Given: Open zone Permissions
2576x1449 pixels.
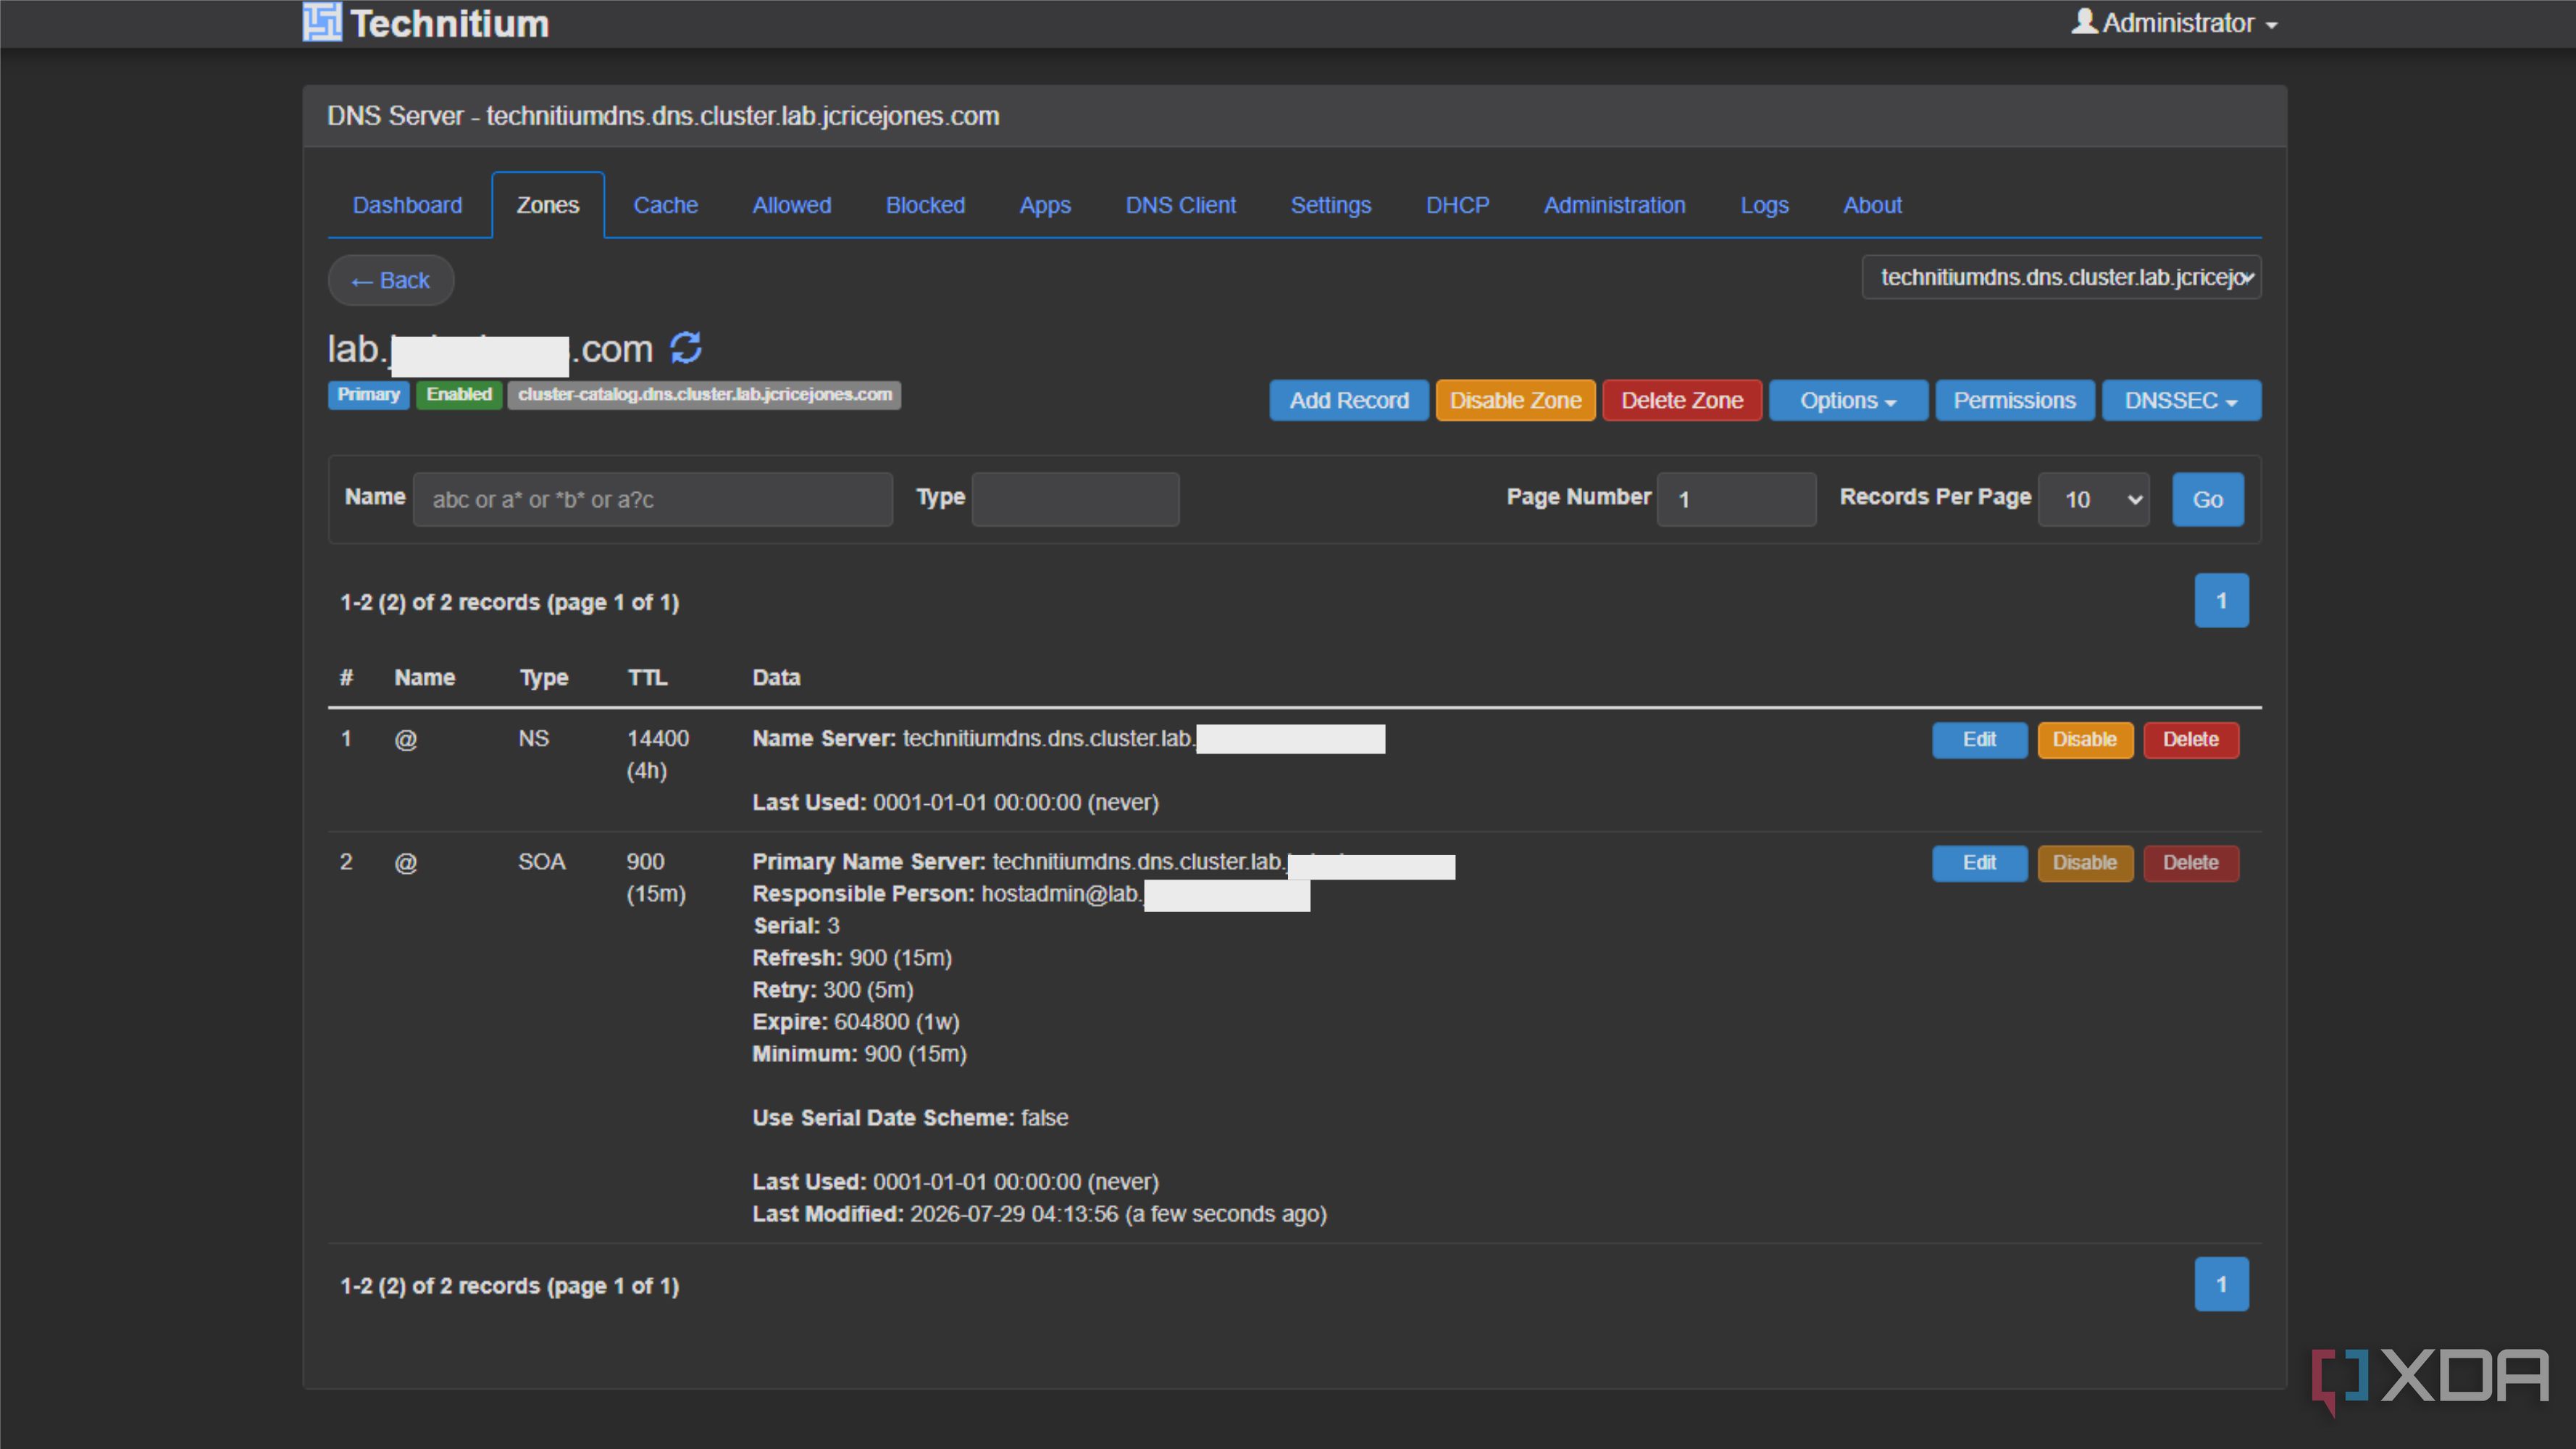Looking at the screenshot, I should point(2015,400).
